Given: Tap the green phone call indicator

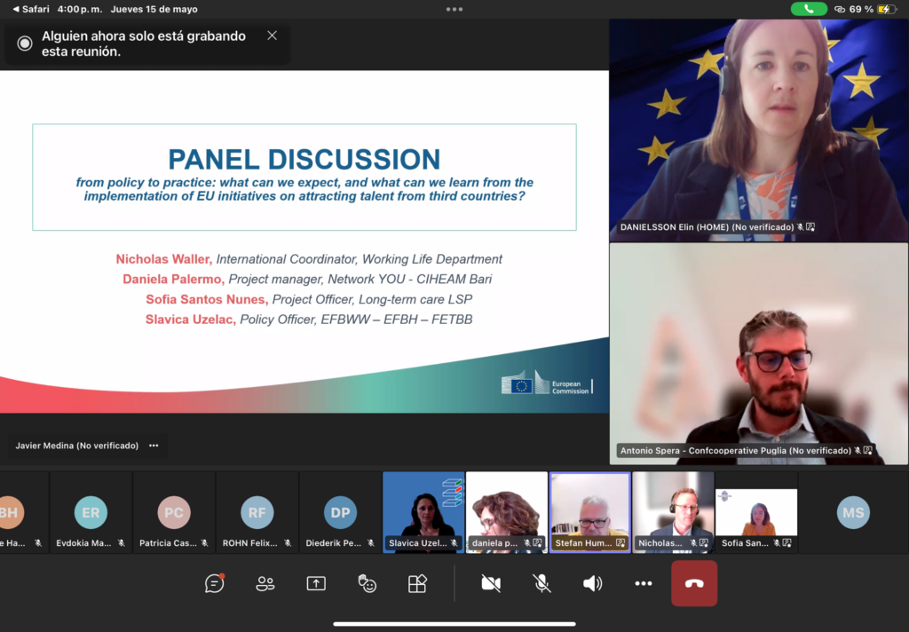Looking at the screenshot, I should coord(809,9).
